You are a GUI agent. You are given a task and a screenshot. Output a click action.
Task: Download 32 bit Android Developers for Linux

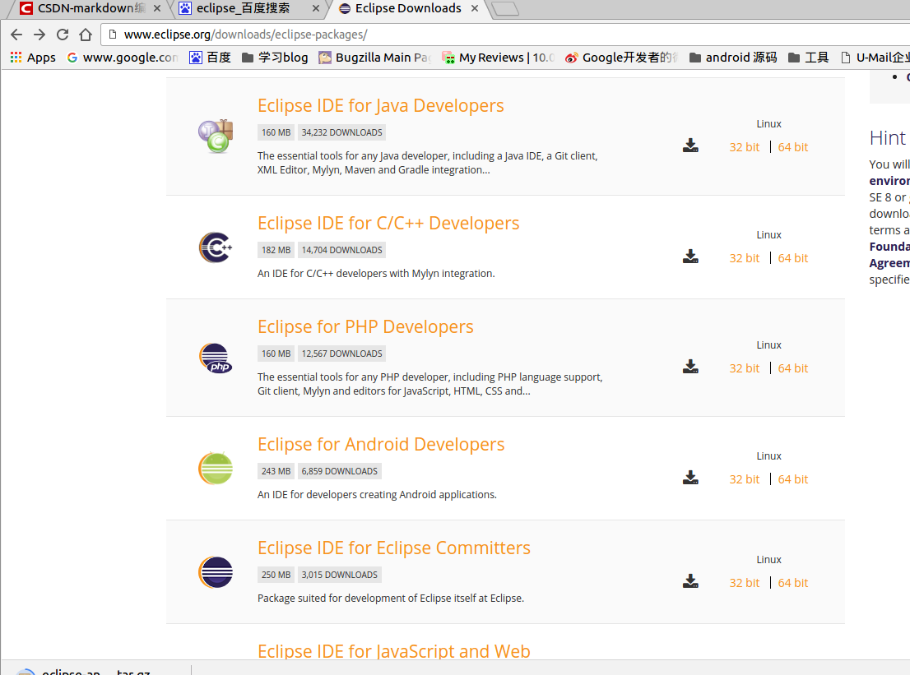click(745, 479)
